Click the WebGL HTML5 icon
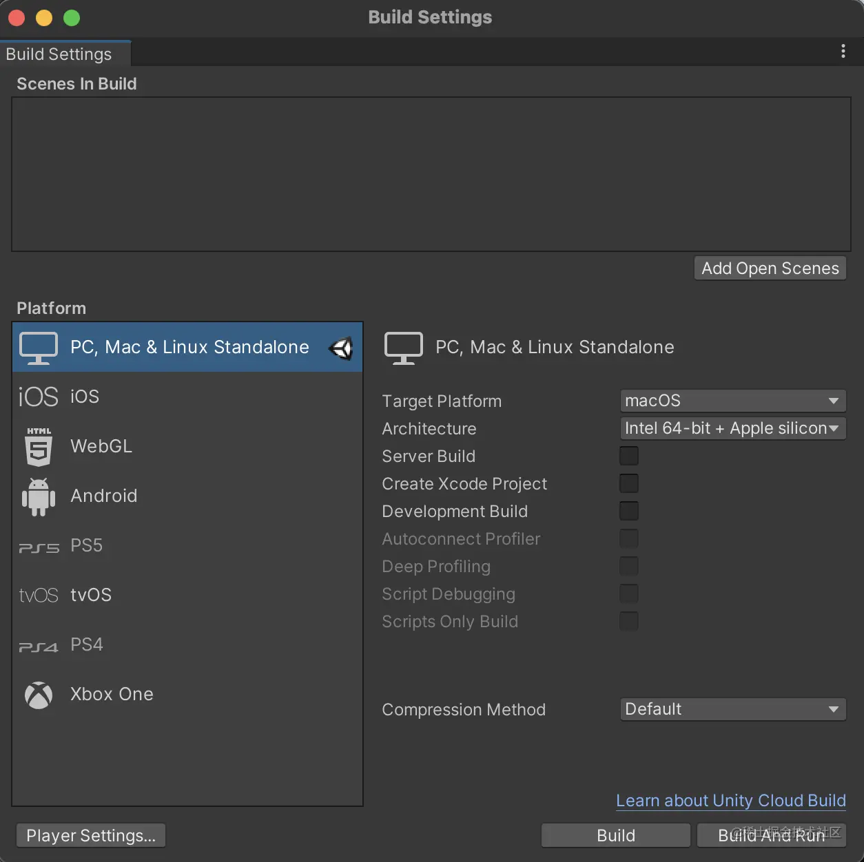864x862 pixels. 39,447
